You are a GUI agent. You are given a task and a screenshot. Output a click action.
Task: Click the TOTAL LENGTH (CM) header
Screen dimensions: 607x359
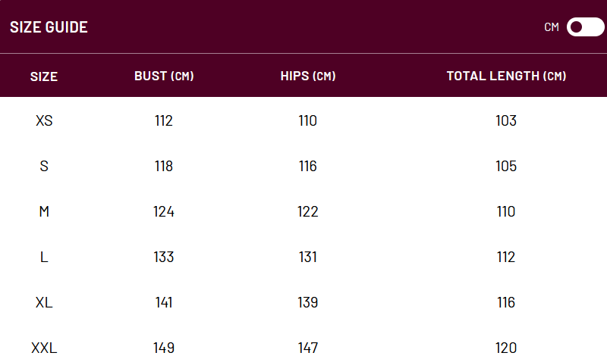pos(506,76)
